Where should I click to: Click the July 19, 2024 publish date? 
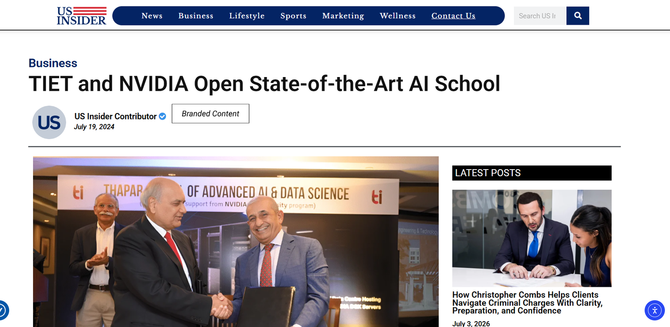tap(94, 127)
